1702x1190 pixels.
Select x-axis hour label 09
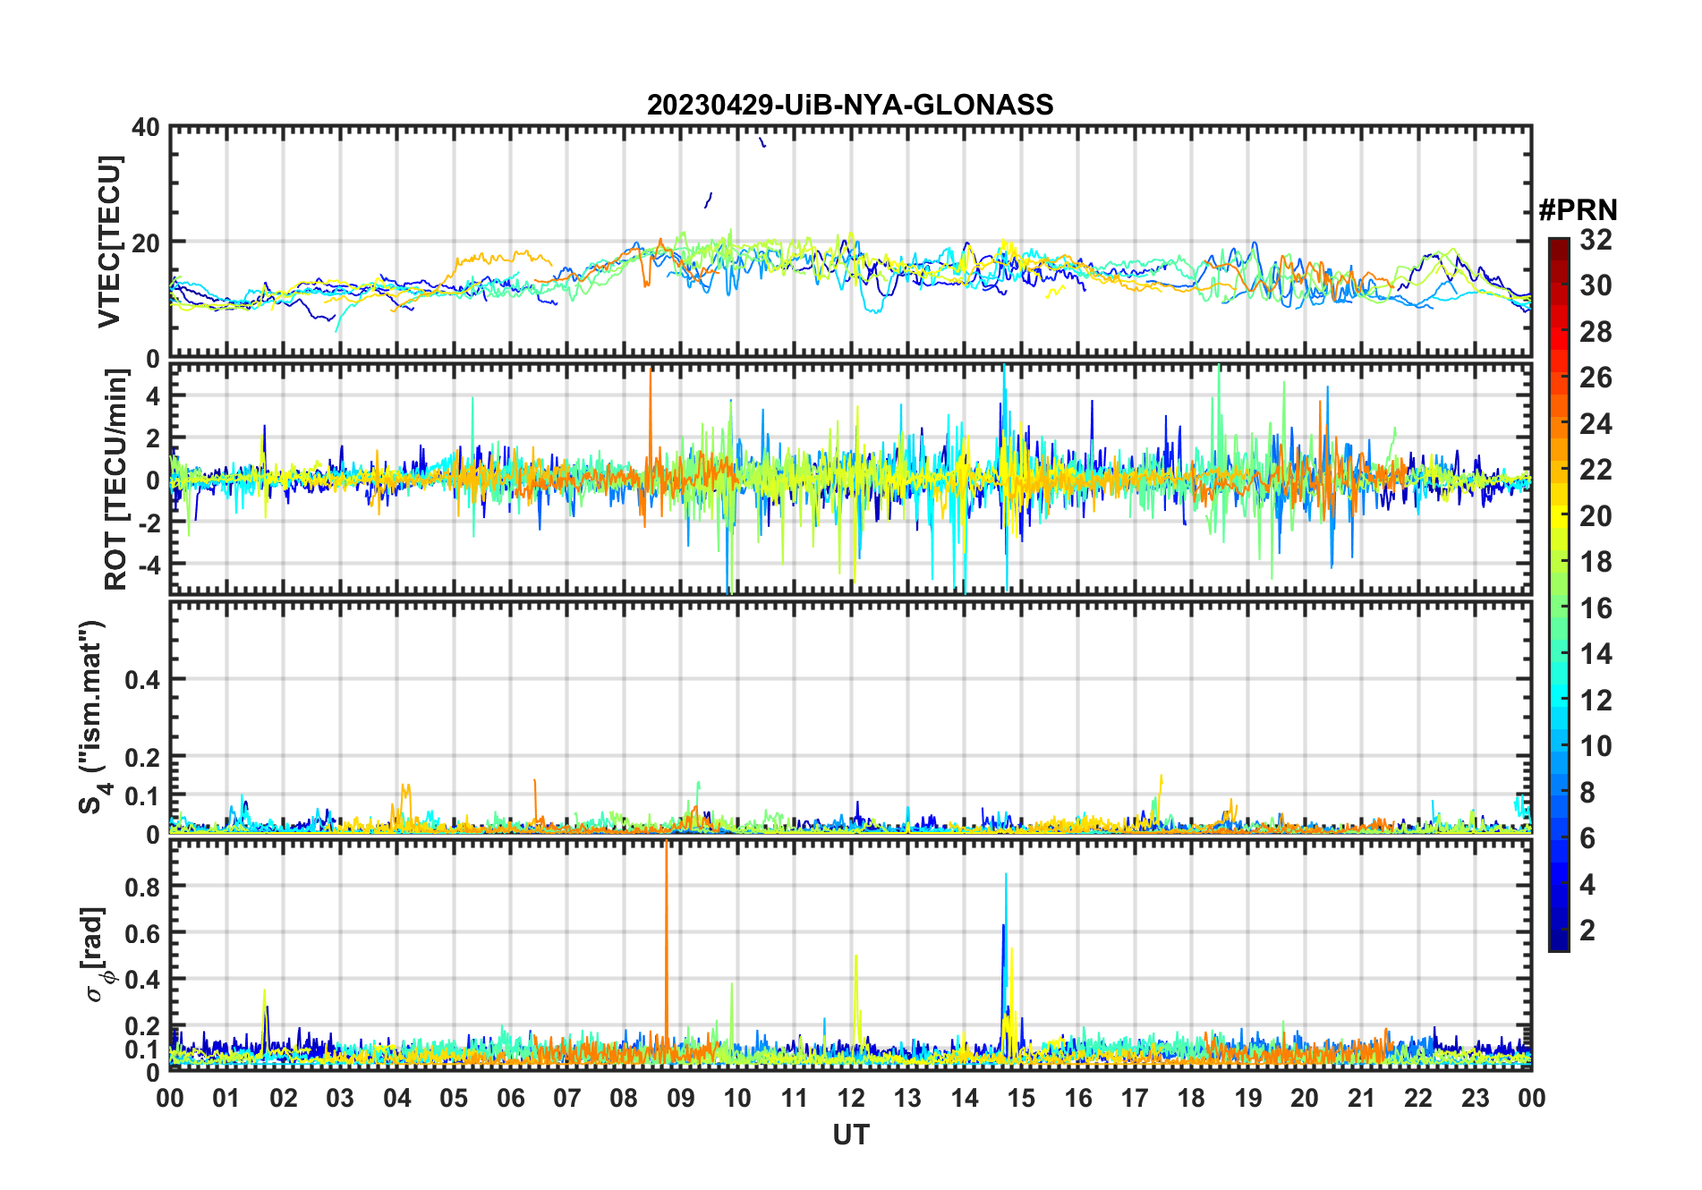pyautogui.click(x=681, y=1099)
